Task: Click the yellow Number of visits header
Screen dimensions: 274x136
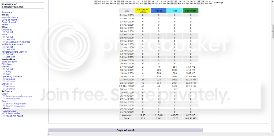Action: click(x=143, y=11)
